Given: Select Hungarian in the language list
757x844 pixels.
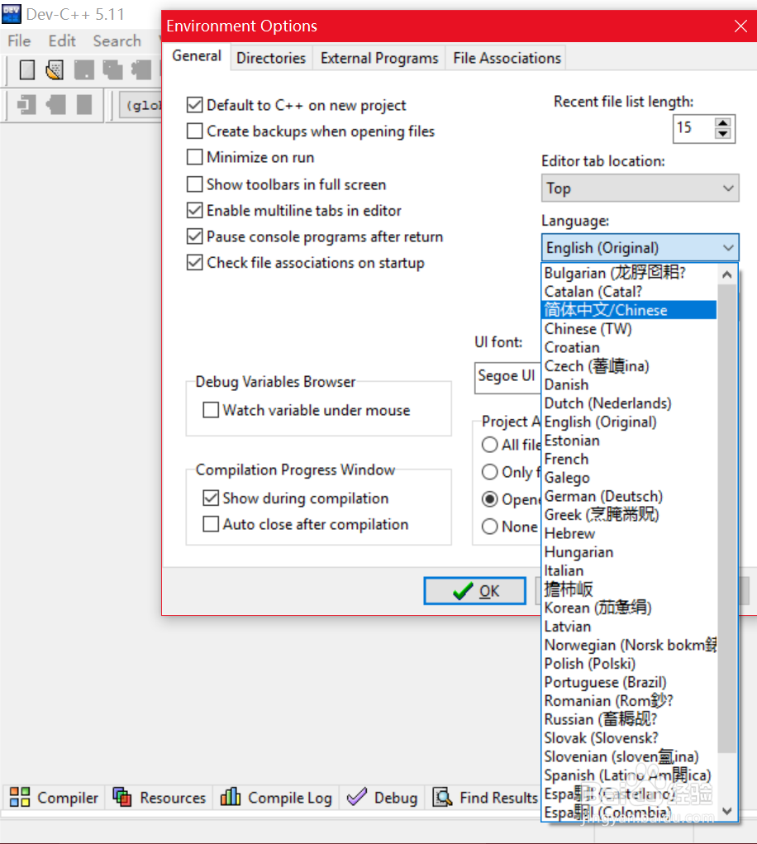Looking at the screenshot, I should 629,551.
